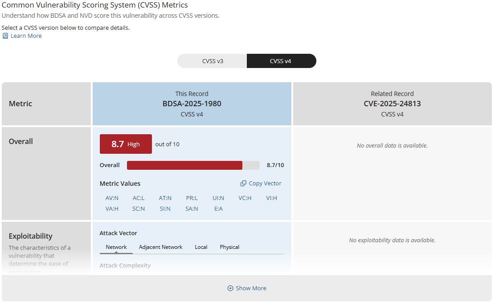This screenshot has height=304, width=495.
Task: Click the SC:N metric value
Action: [139, 209]
